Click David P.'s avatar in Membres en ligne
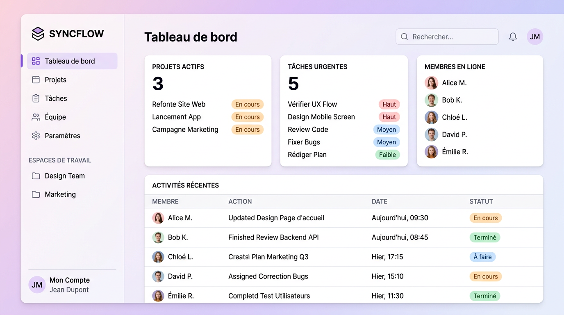The width and height of the screenshot is (564, 315). coord(431,135)
